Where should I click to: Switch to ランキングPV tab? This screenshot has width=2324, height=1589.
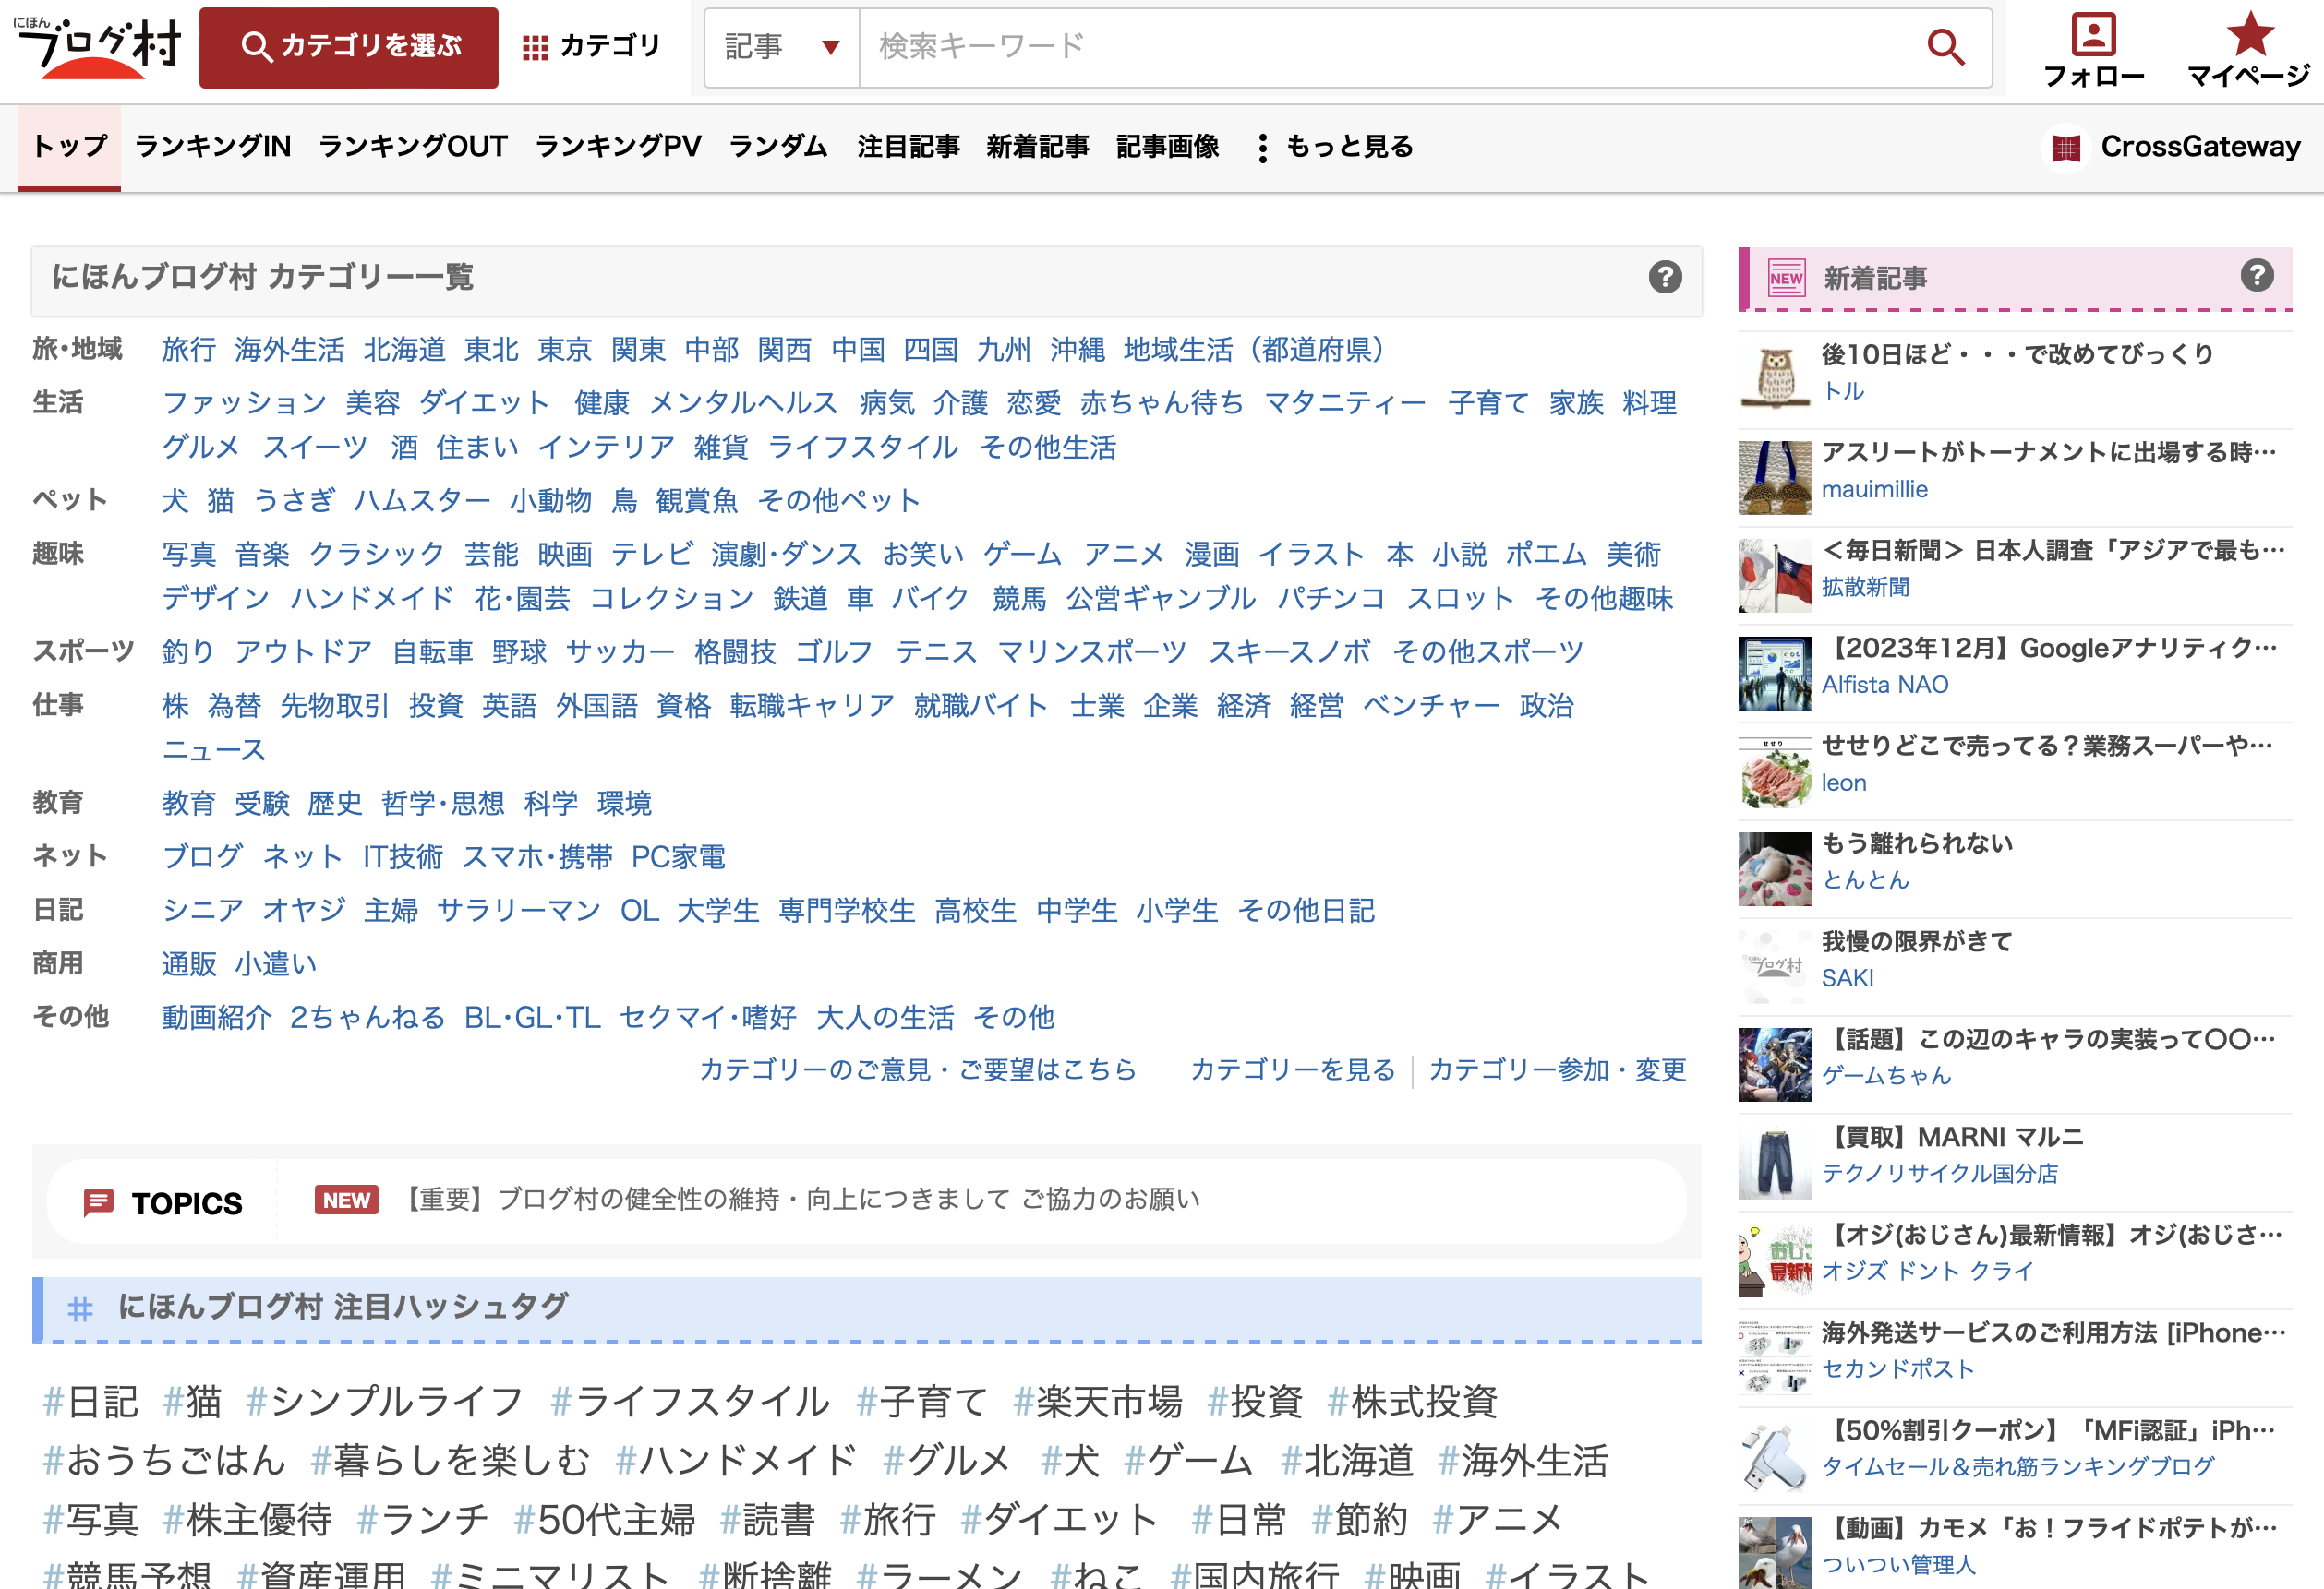(618, 147)
